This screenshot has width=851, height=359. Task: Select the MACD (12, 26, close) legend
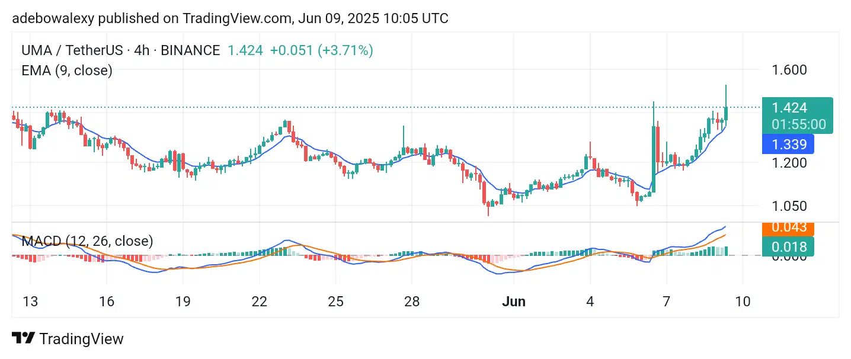pyautogui.click(x=87, y=241)
